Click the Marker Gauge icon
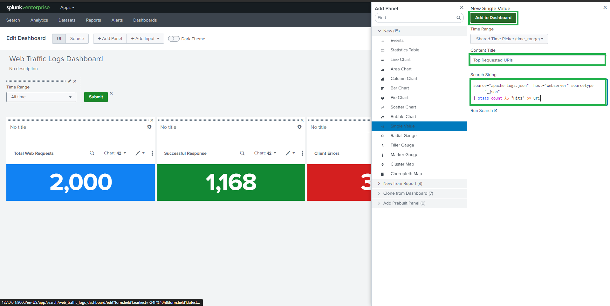Screen dimensions: 610x306 tap(382, 155)
